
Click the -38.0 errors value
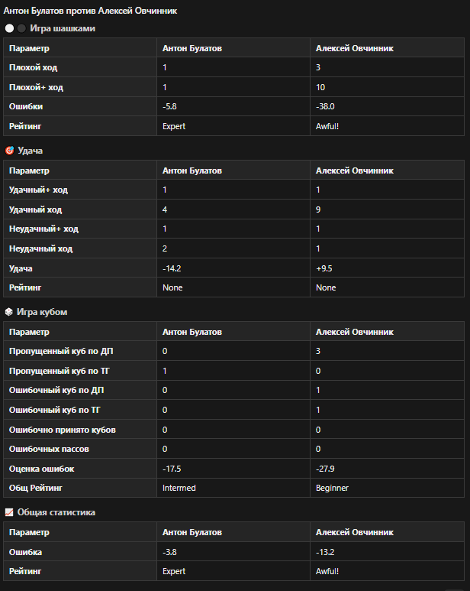coord(325,106)
